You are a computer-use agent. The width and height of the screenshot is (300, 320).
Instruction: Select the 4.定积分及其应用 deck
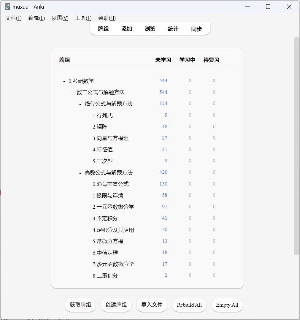tap(113, 230)
